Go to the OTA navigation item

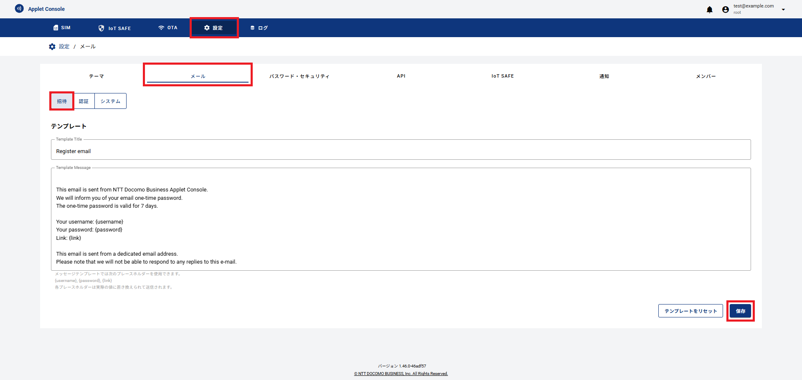[x=168, y=28]
